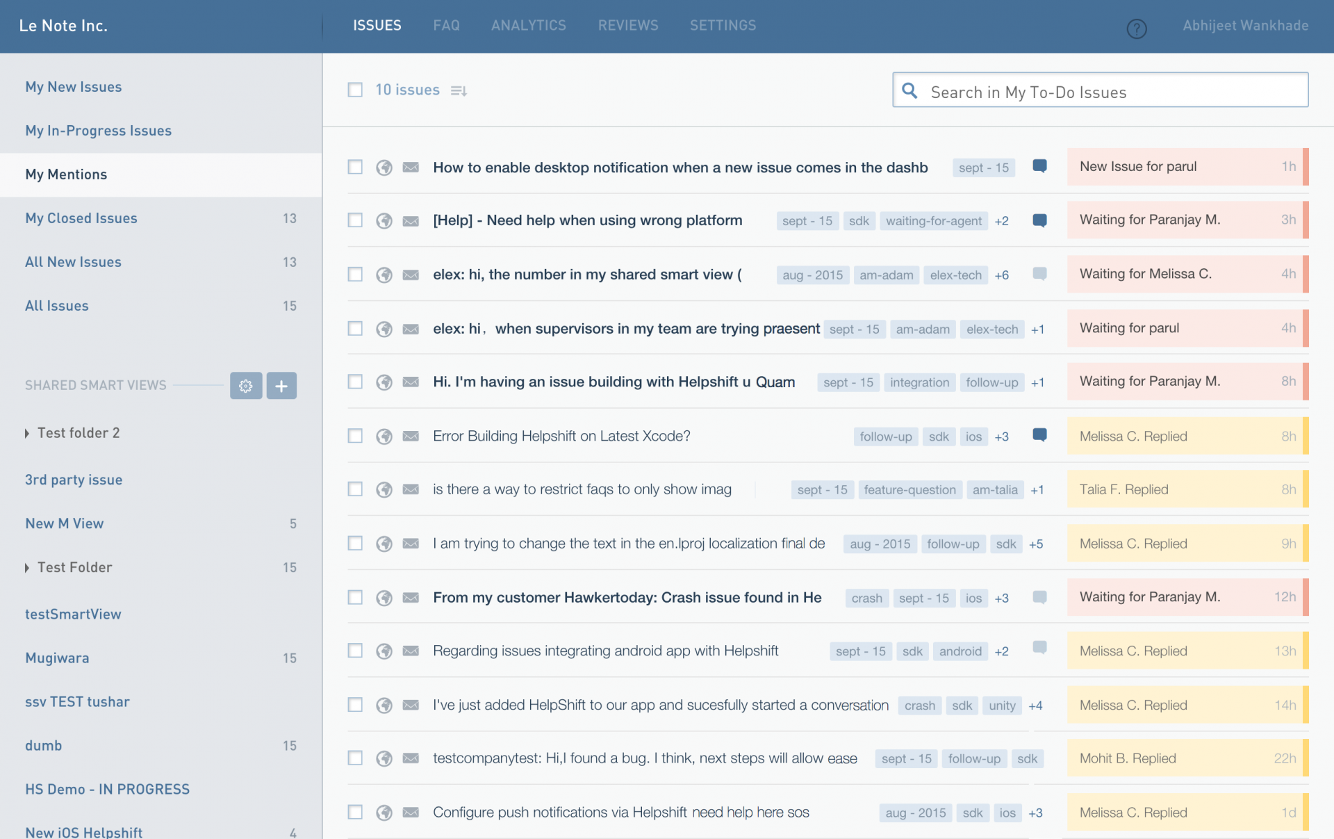The height and width of the screenshot is (839, 1334).
Task: Open the help question mark icon
Action: tap(1137, 28)
